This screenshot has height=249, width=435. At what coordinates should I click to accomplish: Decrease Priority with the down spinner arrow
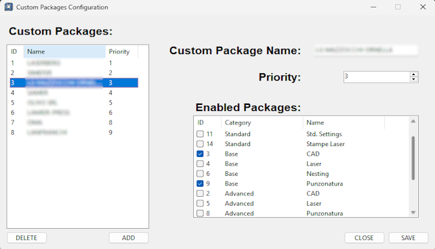pos(413,79)
